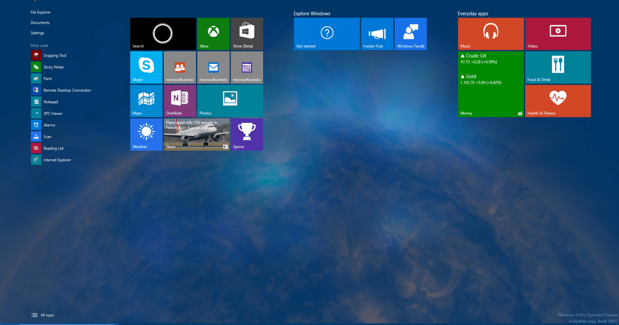
Task: Launch the Insider Hub
Action: click(x=377, y=34)
